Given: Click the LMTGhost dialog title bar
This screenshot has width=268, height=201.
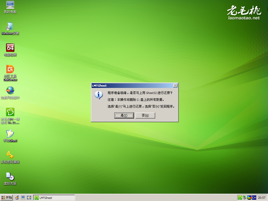Looking at the screenshot, I should tap(132, 86).
